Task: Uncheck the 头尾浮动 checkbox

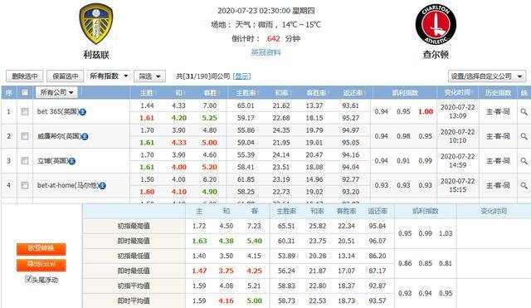Action: (28, 279)
